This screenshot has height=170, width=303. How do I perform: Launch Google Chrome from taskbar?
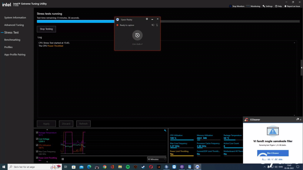pos(105,167)
